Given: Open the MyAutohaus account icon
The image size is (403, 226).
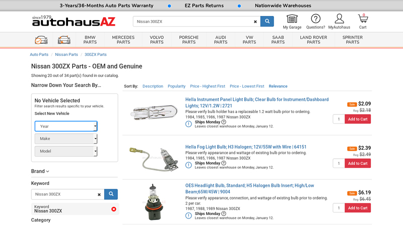Looking at the screenshot, I should pyautogui.click(x=339, y=22).
